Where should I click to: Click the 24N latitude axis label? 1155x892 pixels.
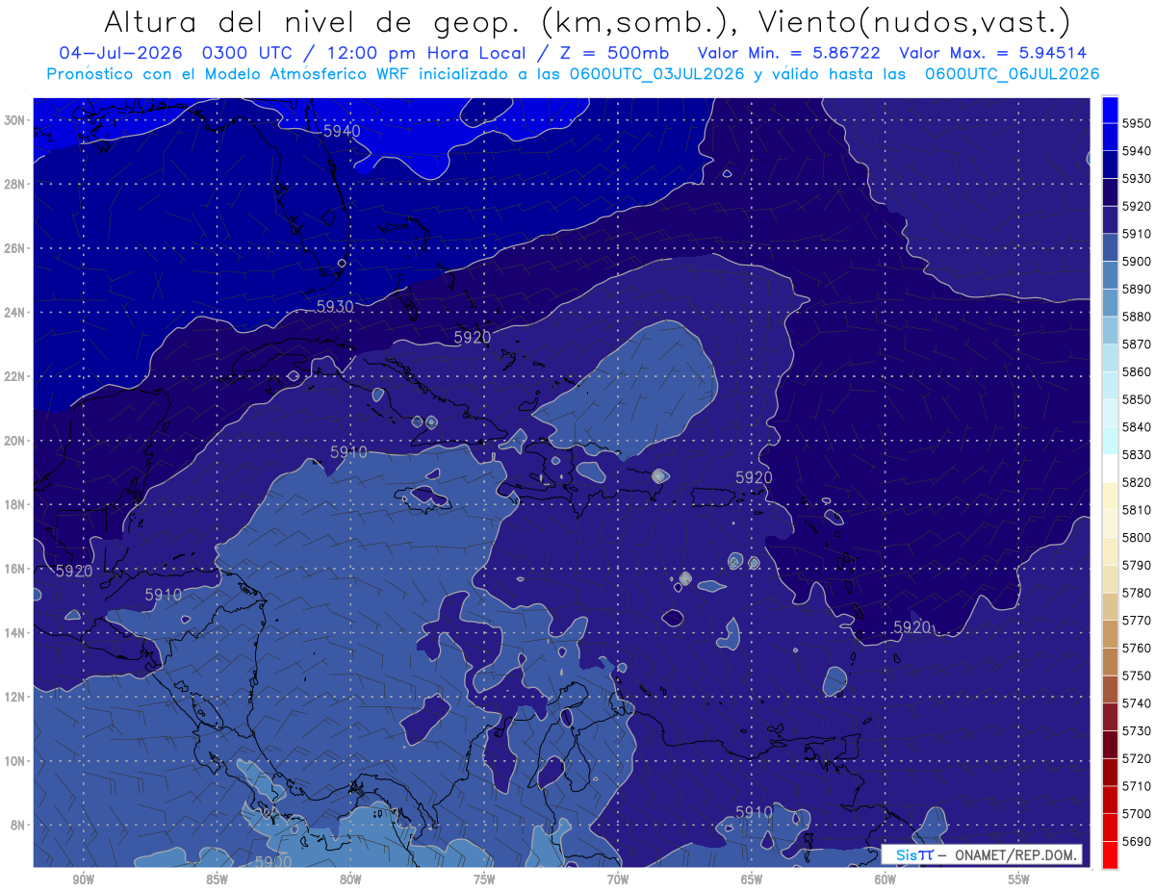(14, 313)
